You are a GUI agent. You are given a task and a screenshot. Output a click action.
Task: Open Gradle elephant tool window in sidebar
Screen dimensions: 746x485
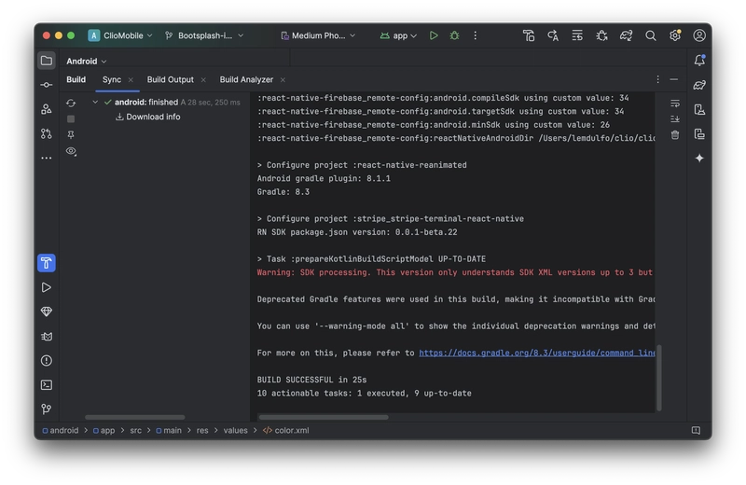point(698,85)
